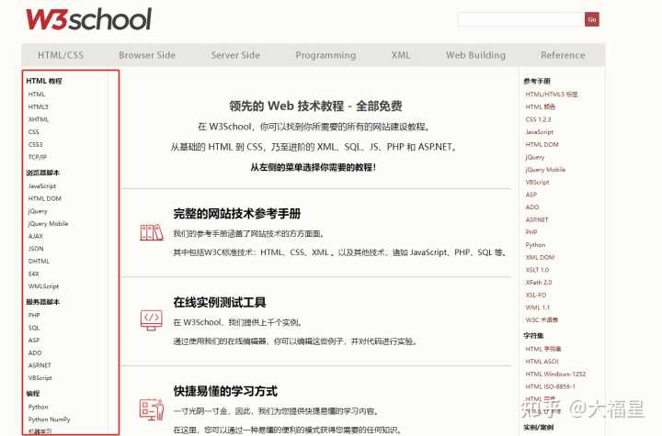This screenshot has height=436, width=662.
Task: Open WMLScript tutorial link
Action: tap(43, 285)
